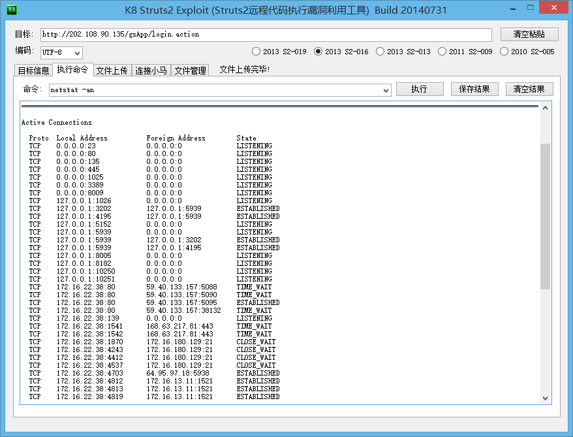Click the 'Foreign Address' column header

176,138
